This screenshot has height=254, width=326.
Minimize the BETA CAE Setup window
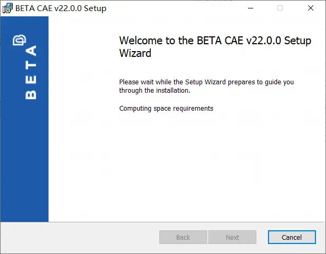[x=251, y=8]
